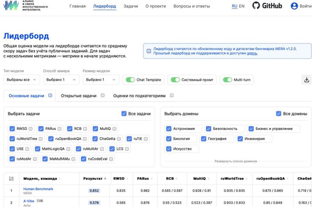Open the Тип модели dropdown

[x=21, y=80]
